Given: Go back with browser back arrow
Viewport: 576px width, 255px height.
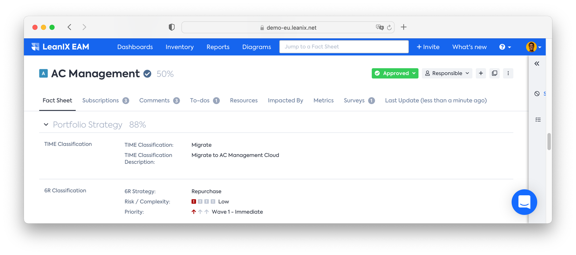Looking at the screenshot, I should [70, 27].
